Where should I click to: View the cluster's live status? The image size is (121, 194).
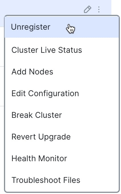(x=62, y=50)
